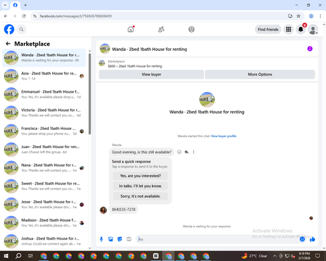Viewport: 326px width, 261px height.
Task: Click the sender avatar beside the phone number
Action: tap(103, 210)
